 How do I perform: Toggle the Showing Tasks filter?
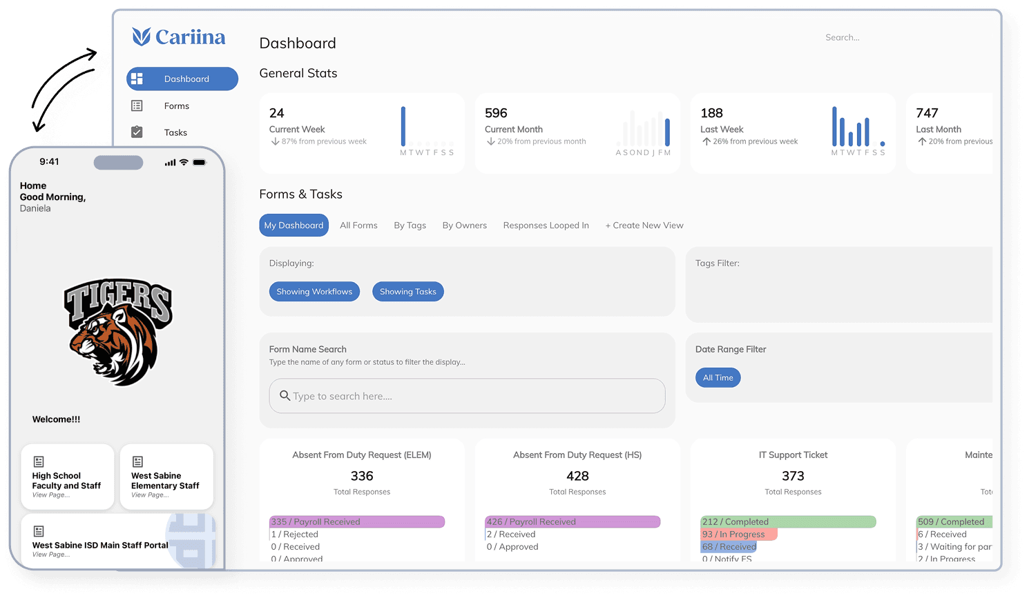(x=408, y=292)
